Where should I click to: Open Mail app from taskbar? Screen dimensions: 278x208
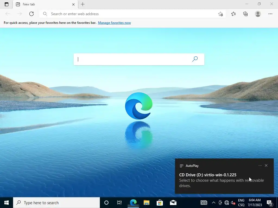tap(173, 203)
